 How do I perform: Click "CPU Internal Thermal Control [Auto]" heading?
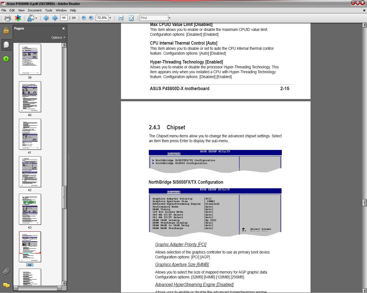pyautogui.click(x=183, y=43)
